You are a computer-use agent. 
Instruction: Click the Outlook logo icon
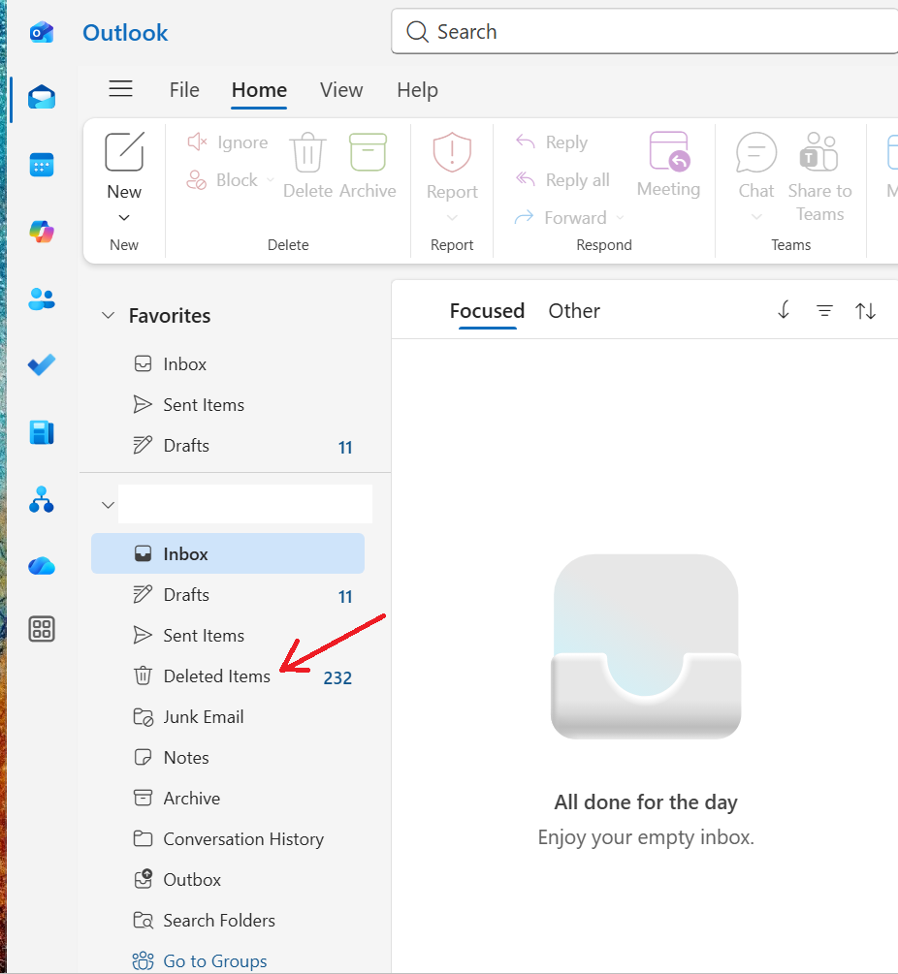pyautogui.click(x=42, y=32)
